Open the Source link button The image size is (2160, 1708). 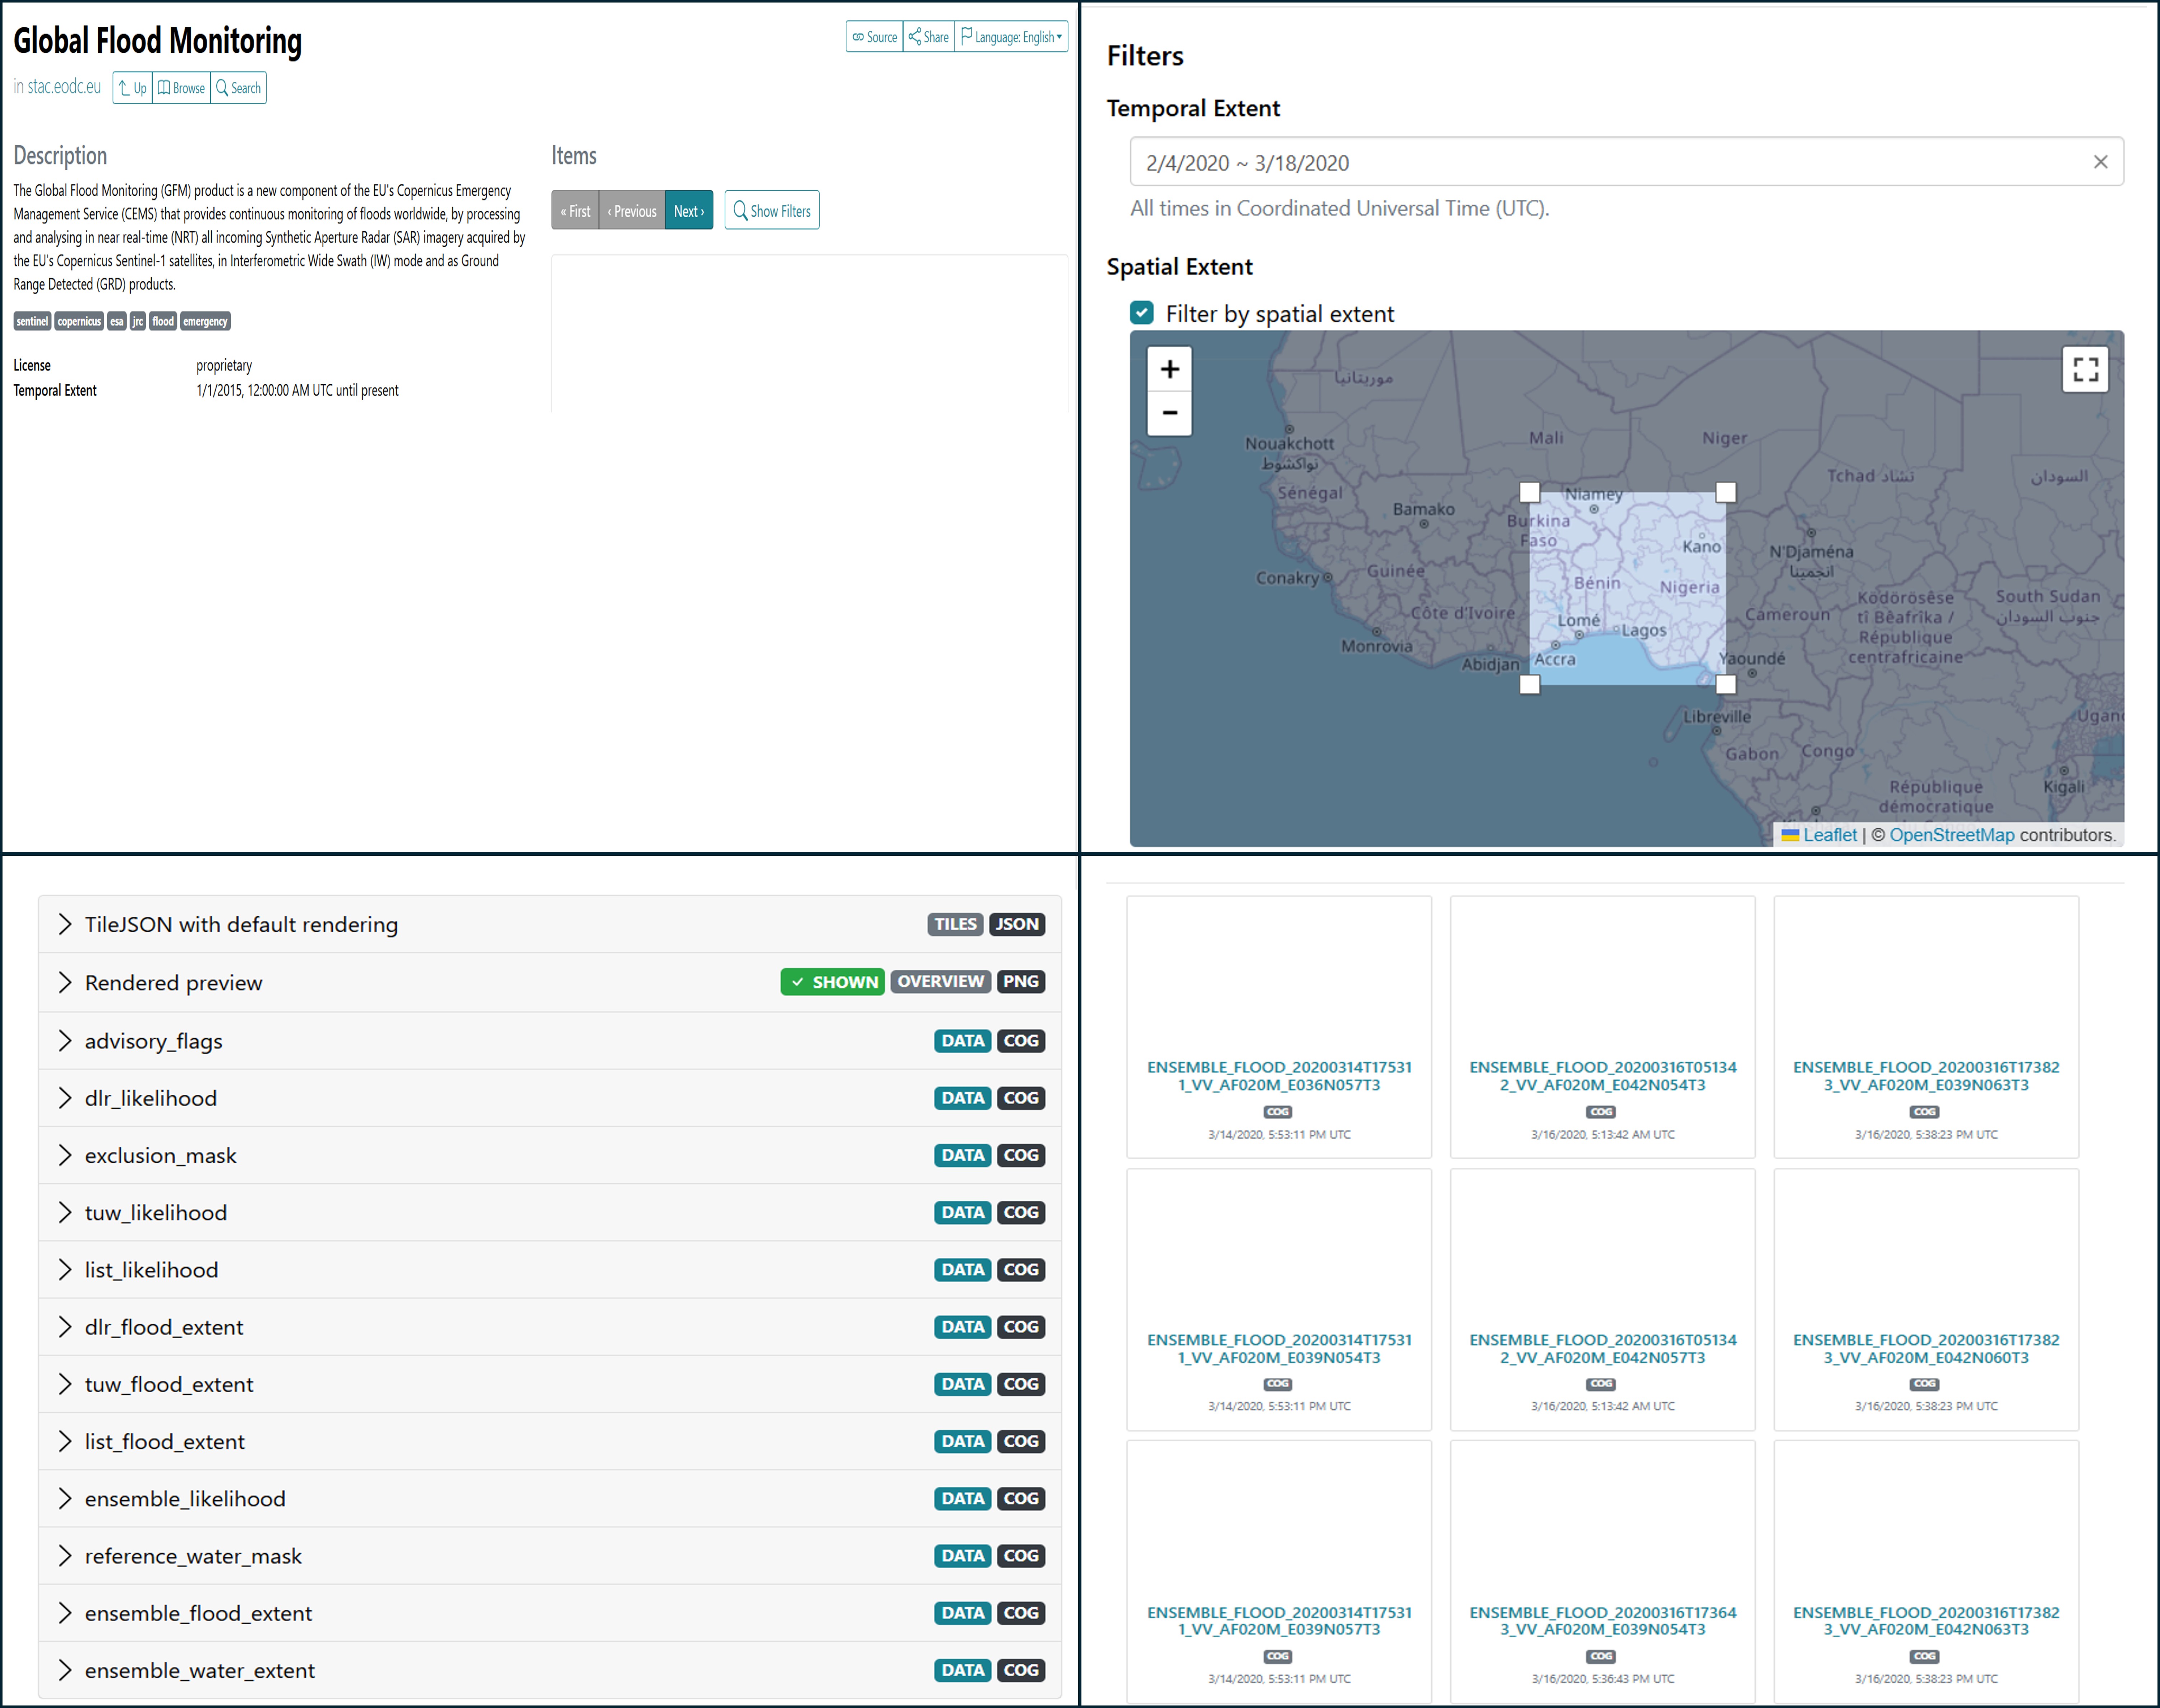[875, 37]
